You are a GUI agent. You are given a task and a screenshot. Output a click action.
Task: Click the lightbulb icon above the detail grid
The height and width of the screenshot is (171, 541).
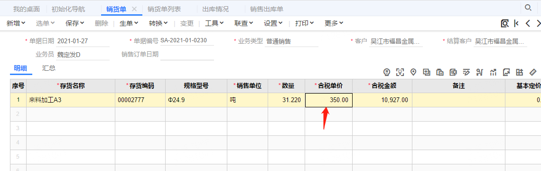pos(387,72)
